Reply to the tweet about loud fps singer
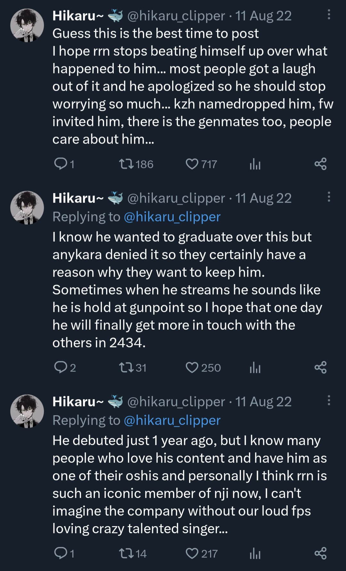 pyautogui.click(x=60, y=553)
